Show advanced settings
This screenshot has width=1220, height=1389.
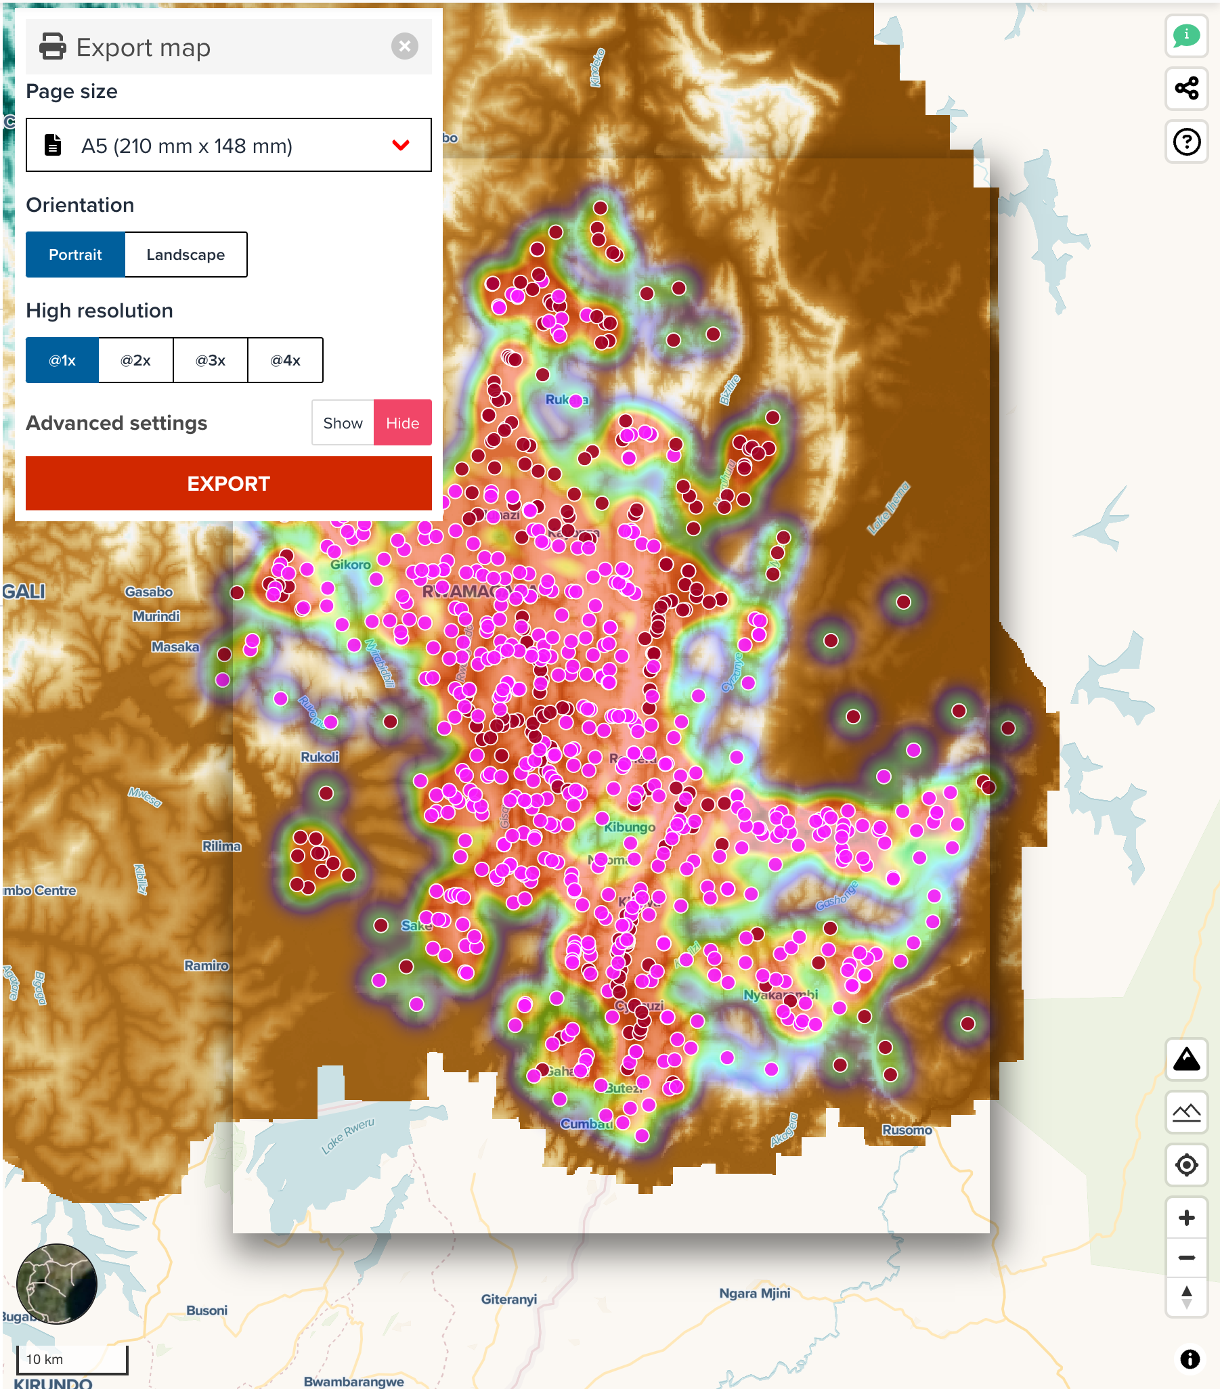343,422
